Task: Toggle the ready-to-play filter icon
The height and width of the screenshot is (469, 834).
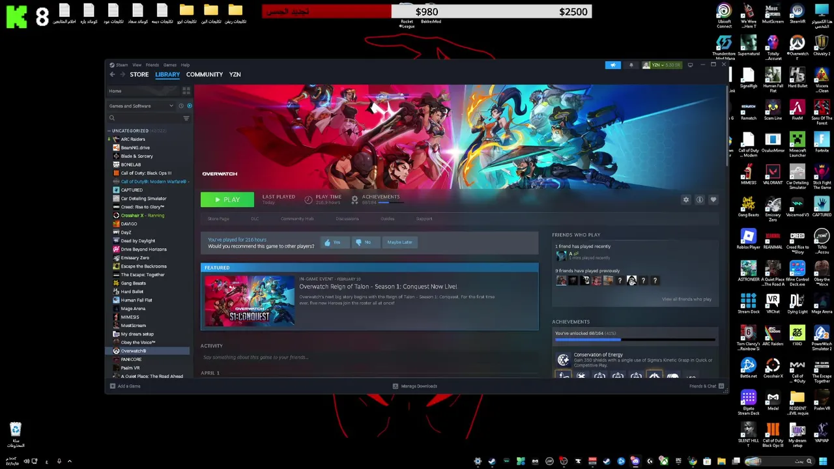Action: [189, 106]
